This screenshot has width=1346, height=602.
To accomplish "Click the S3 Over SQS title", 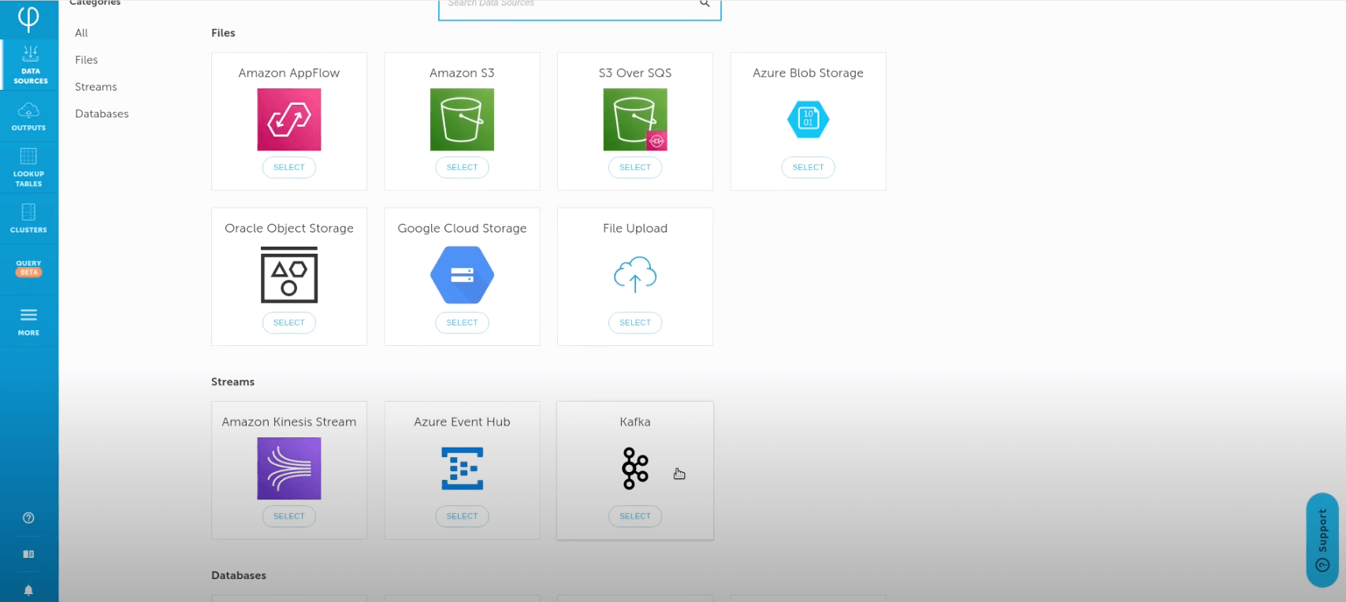I will [x=635, y=72].
